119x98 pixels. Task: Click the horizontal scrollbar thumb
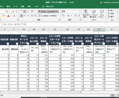[94, 92]
